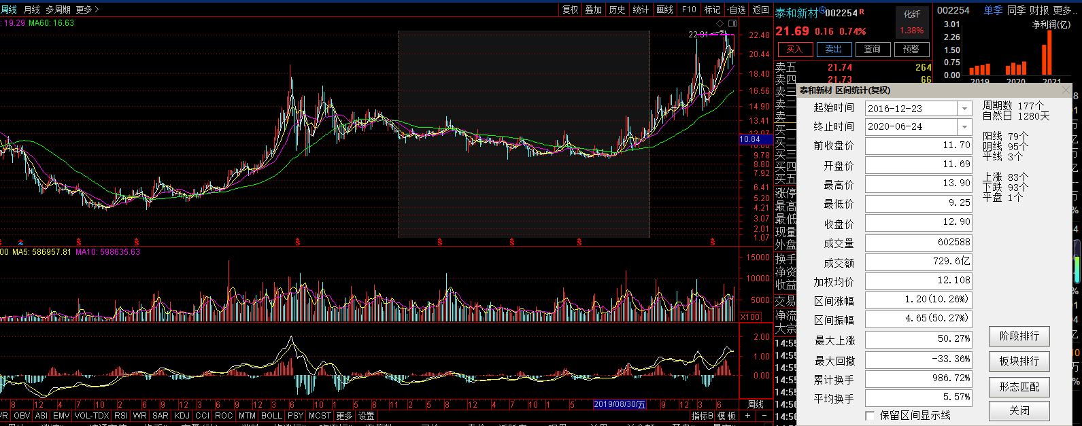The image size is (1082, 426).
Task: Click the red 买入 buy button
Action: click(794, 49)
